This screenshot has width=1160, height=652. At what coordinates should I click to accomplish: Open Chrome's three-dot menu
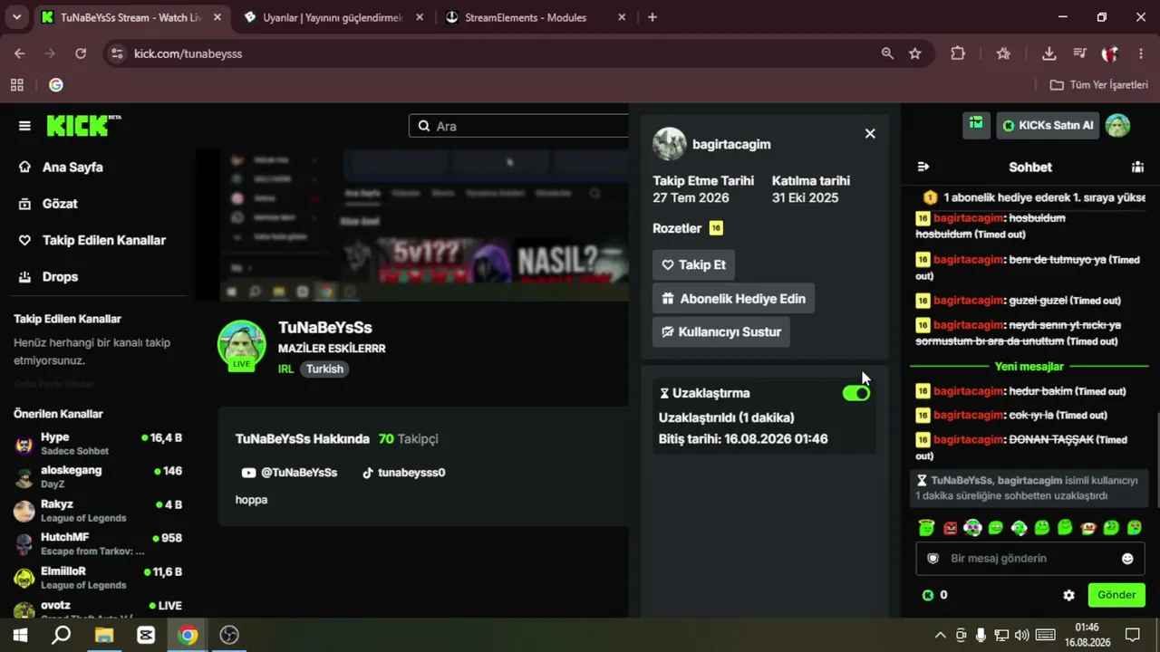click(1140, 53)
